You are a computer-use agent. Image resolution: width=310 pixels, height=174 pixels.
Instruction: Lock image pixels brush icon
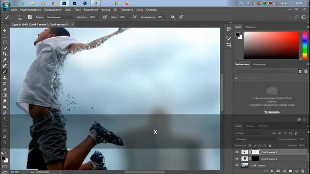click(255, 145)
